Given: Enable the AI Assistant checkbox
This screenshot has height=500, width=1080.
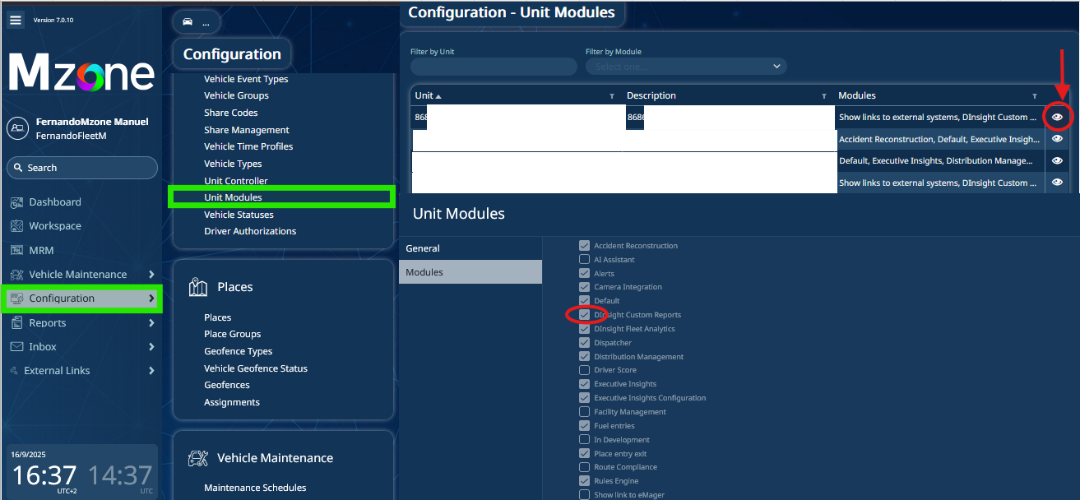Looking at the screenshot, I should tap(584, 260).
